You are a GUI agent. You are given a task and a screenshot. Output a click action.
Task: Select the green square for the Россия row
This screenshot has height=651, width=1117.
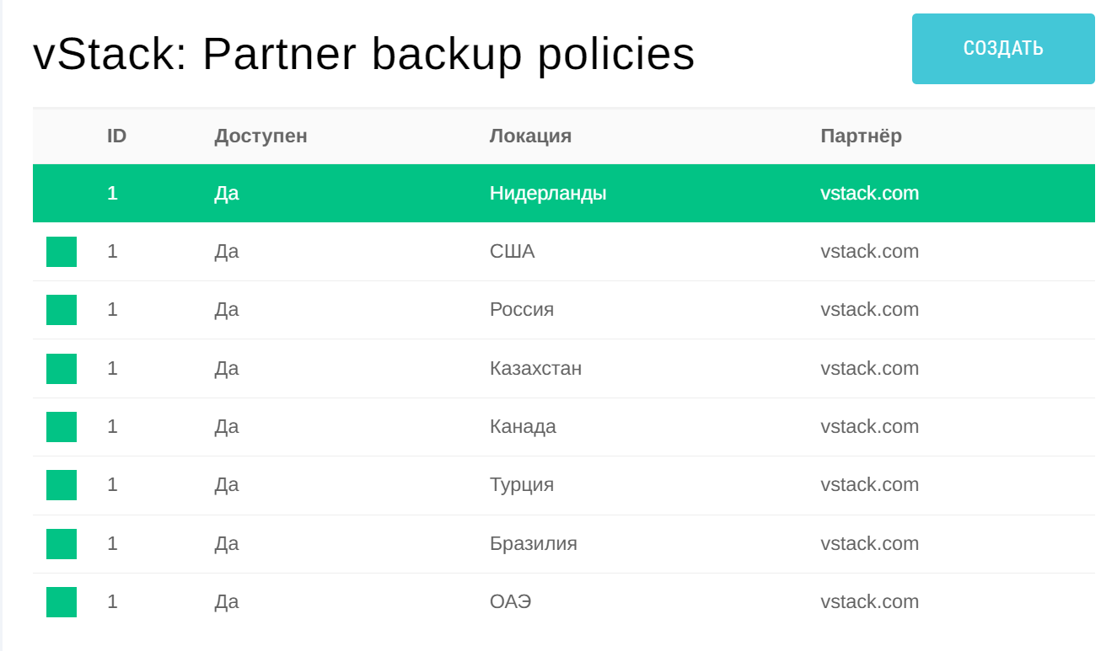coord(62,310)
